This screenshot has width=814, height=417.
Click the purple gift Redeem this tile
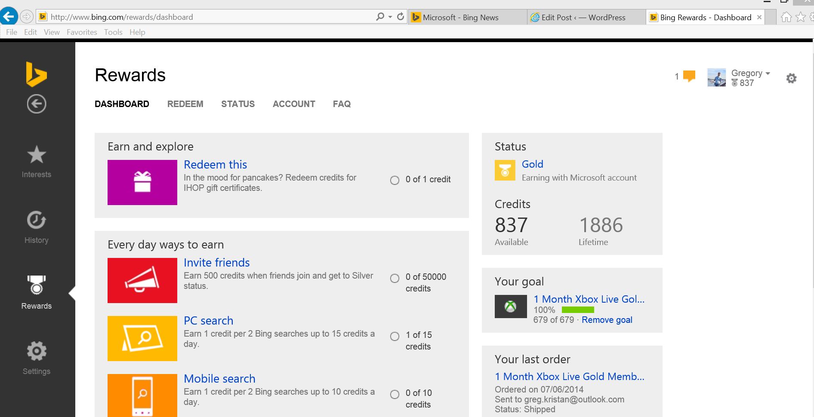(142, 182)
